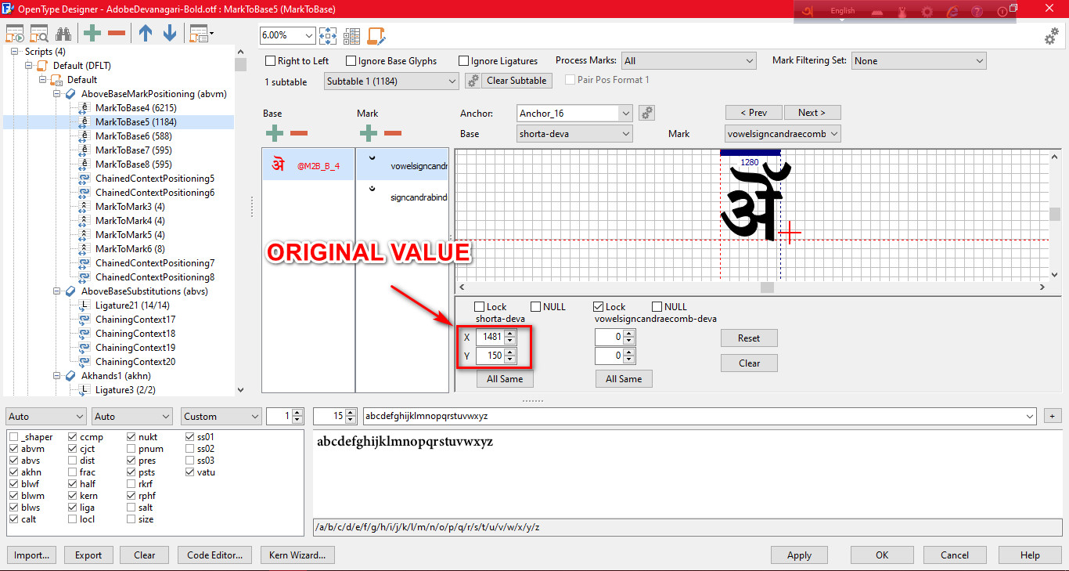
Task: Select ChainedContextPositioning5 lookup
Action: click(x=155, y=179)
